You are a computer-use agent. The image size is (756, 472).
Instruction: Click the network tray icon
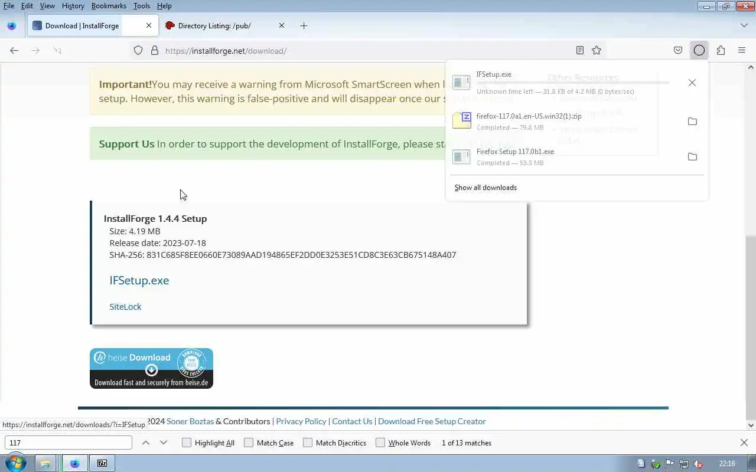coord(684,464)
